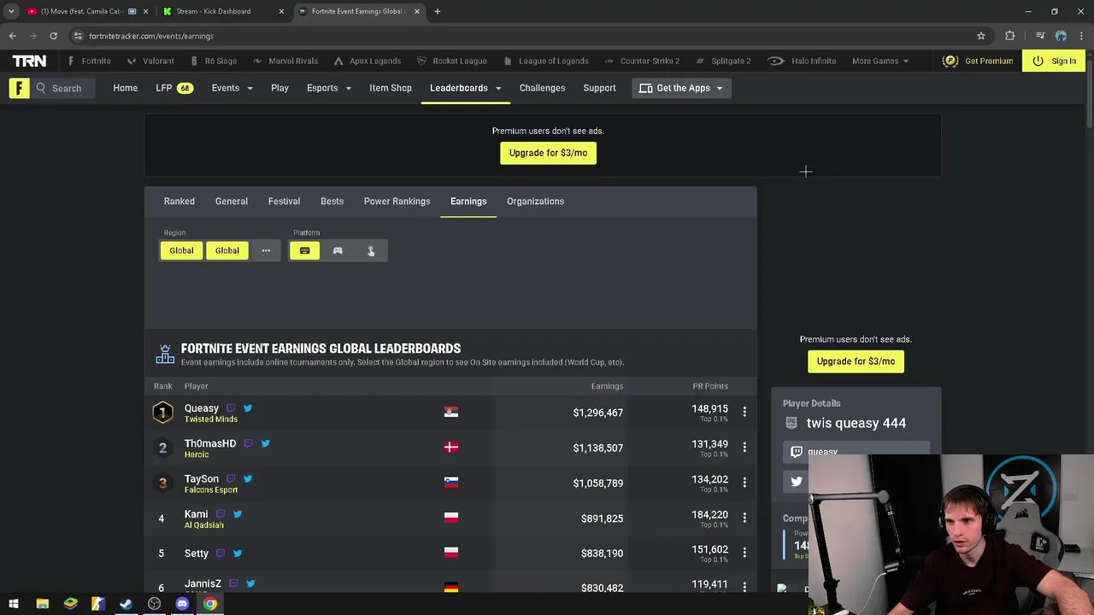Switch to Stream - Kick Dashboard browser tab

[223, 11]
